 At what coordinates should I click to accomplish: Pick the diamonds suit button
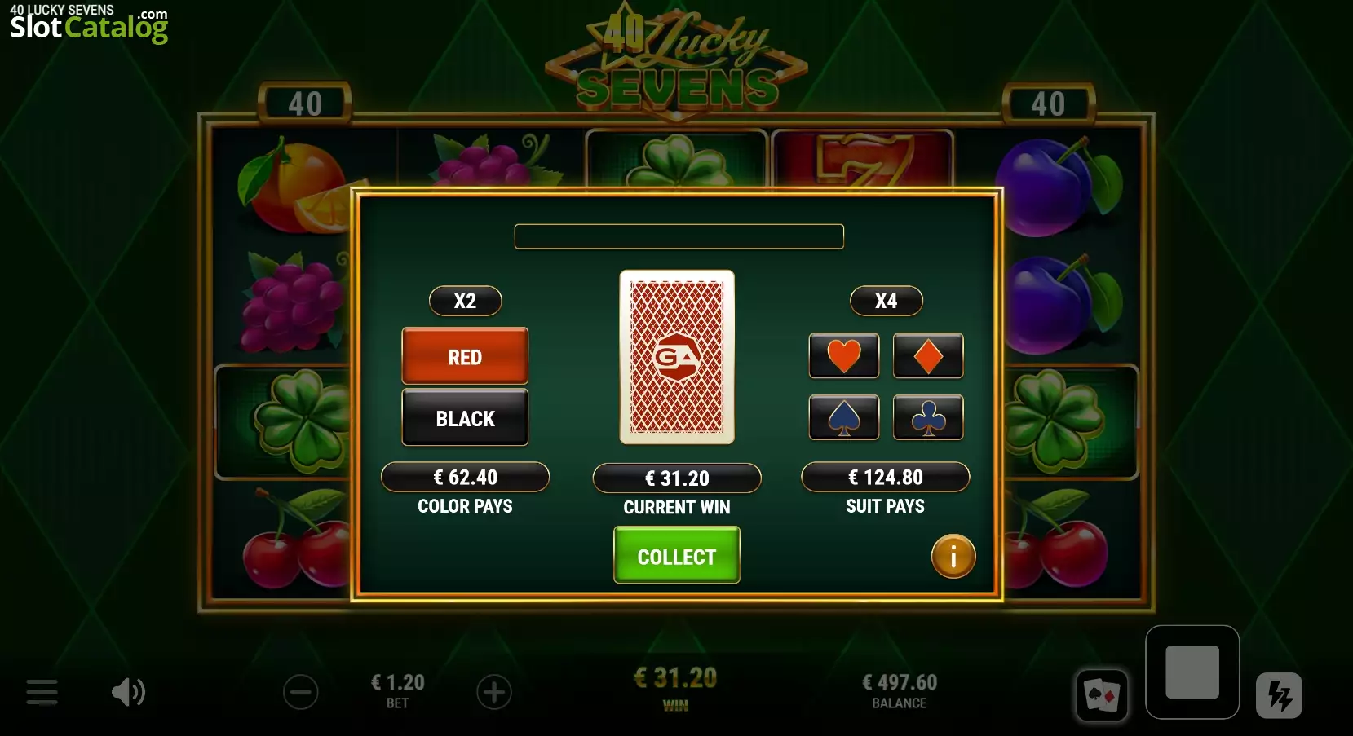pos(928,355)
